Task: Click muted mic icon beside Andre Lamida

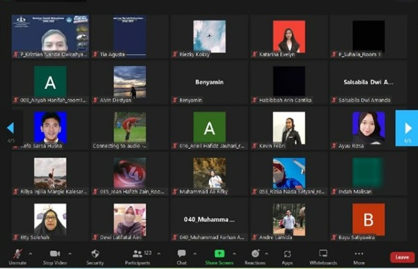Action: [x=254, y=237]
